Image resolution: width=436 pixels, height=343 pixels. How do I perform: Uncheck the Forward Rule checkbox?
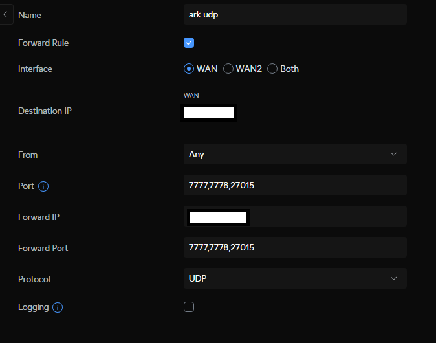(189, 43)
